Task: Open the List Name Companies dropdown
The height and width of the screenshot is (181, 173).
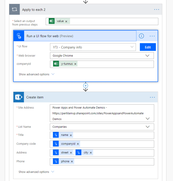Action: click(147, 127)
